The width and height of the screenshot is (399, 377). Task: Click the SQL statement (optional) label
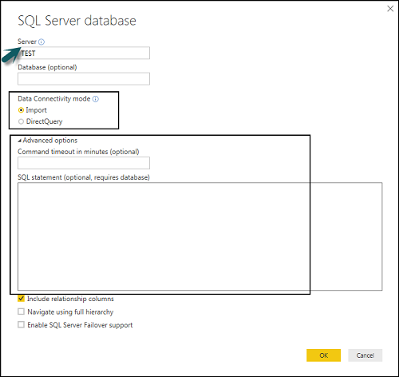(84, 177)
